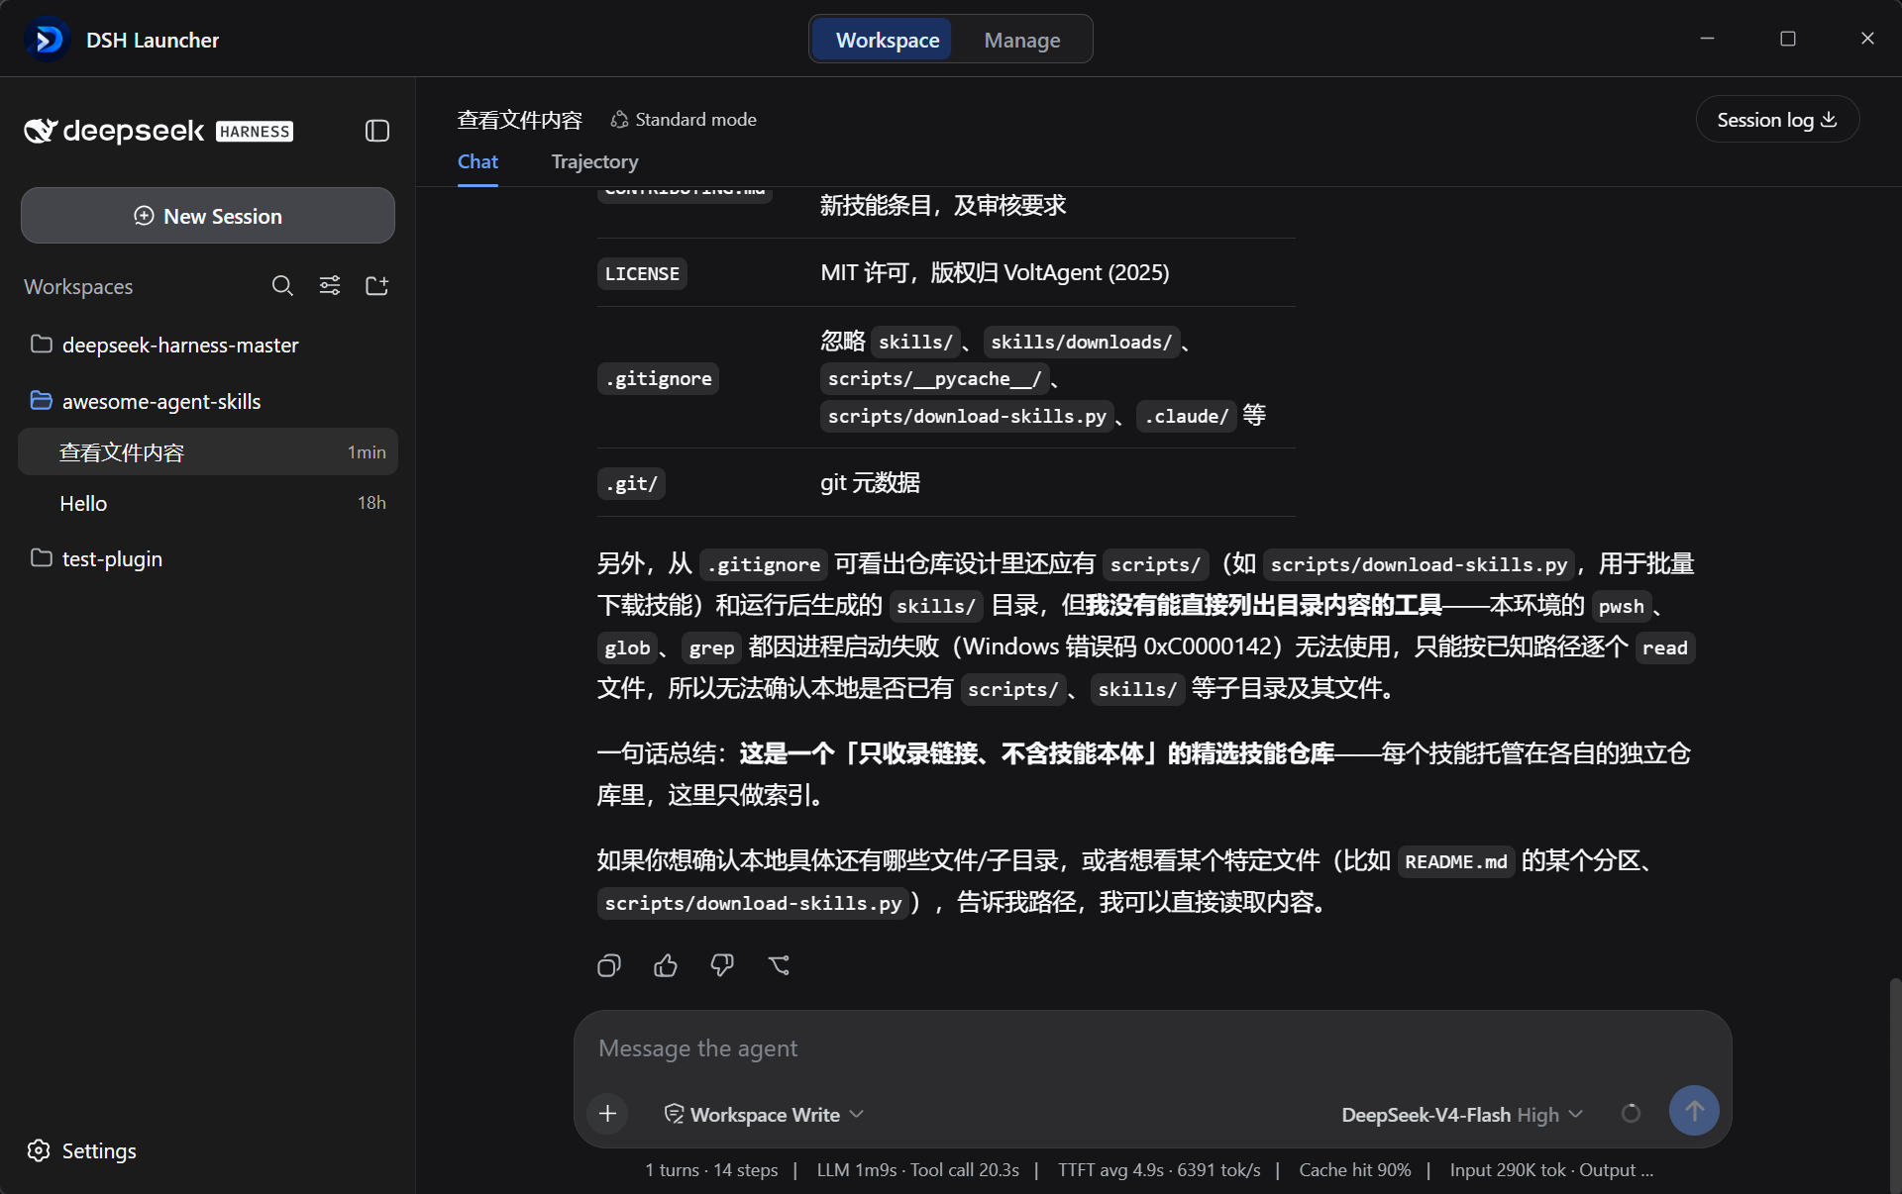Viewport: 1902px width, 1194px height.
Task: Switch to the Manage tab
Action: tap(1021, 40)
